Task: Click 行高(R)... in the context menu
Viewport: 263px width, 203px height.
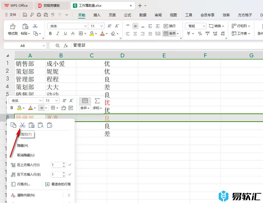Action: point(24,184)
